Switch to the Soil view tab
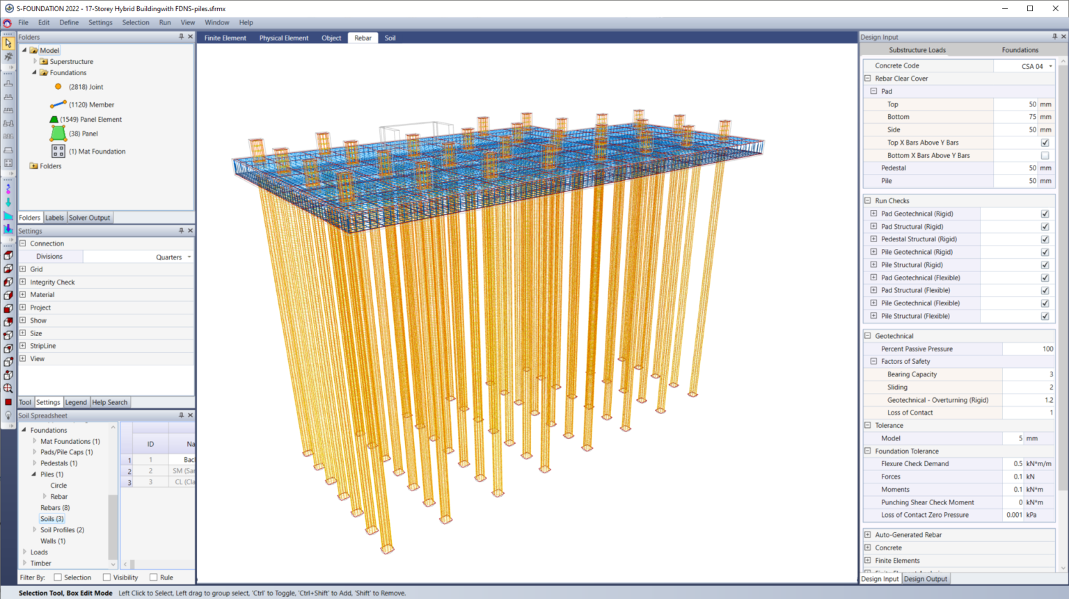1069x599 pixels. 390,38
